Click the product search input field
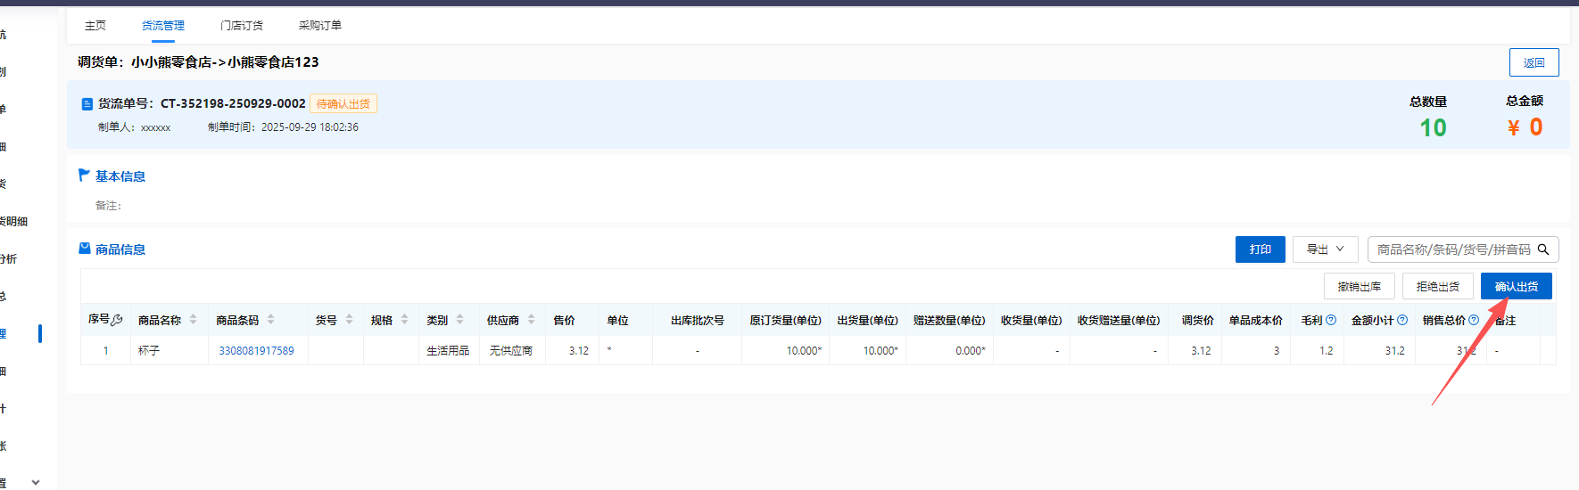 point(1452,249)
